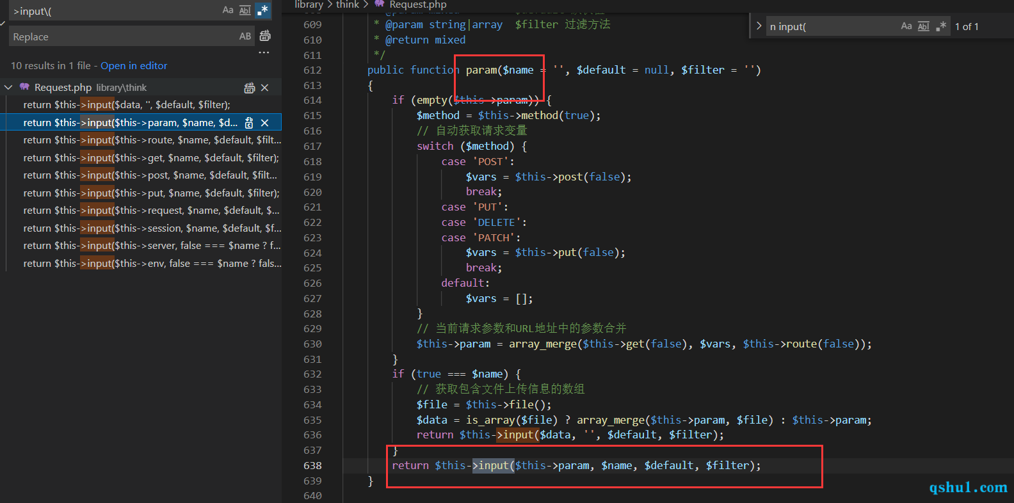Click breadcrumb item 'think'
The height and width of the screenshot is (503, 1014).
[x=348, y=4]
